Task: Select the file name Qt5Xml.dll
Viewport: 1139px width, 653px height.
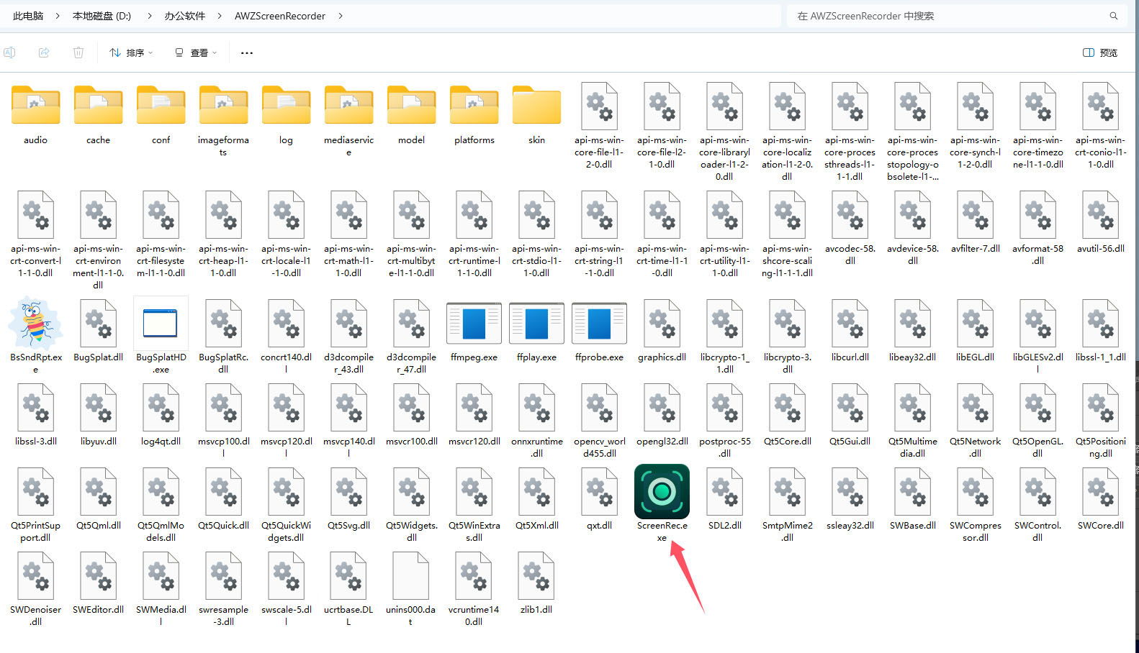Action: [x=536, y=526]
